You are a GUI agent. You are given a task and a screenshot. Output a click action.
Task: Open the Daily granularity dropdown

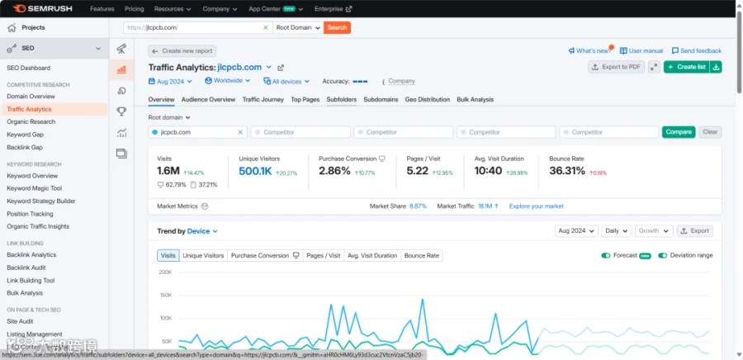617,230
